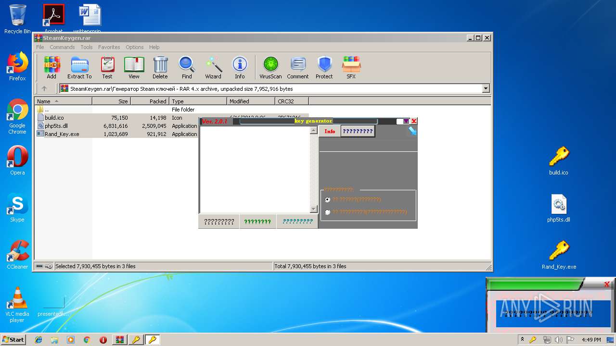Click the Extract To toolbar icon
This screenshot has height=346, width=616.
coord(79,67)
